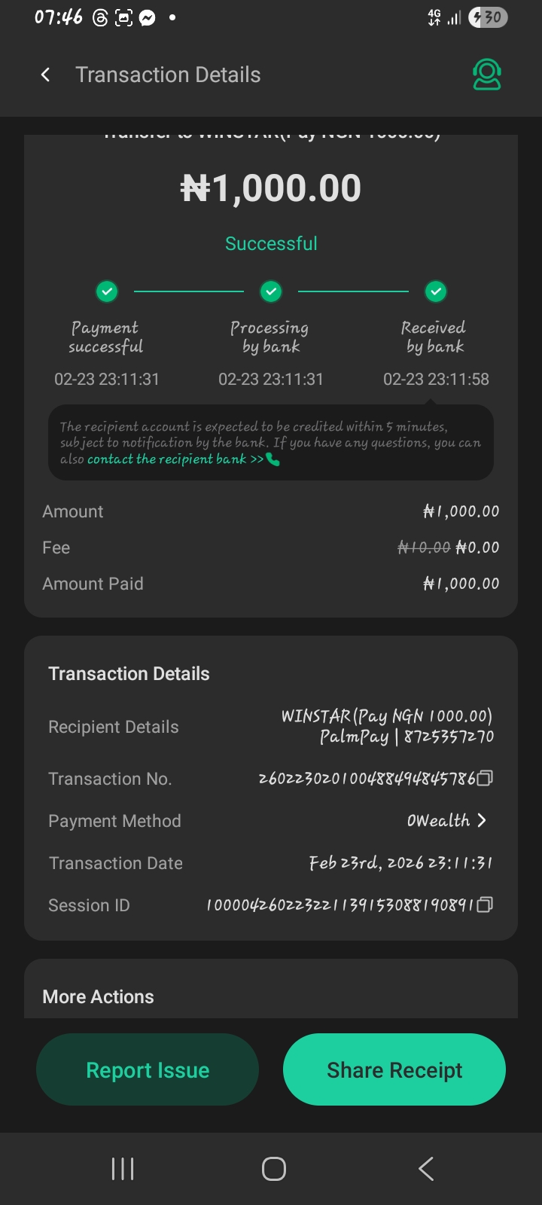Open the More Actions section
The width and height of the screenshot is (542, 1205).
coord(99,996)
